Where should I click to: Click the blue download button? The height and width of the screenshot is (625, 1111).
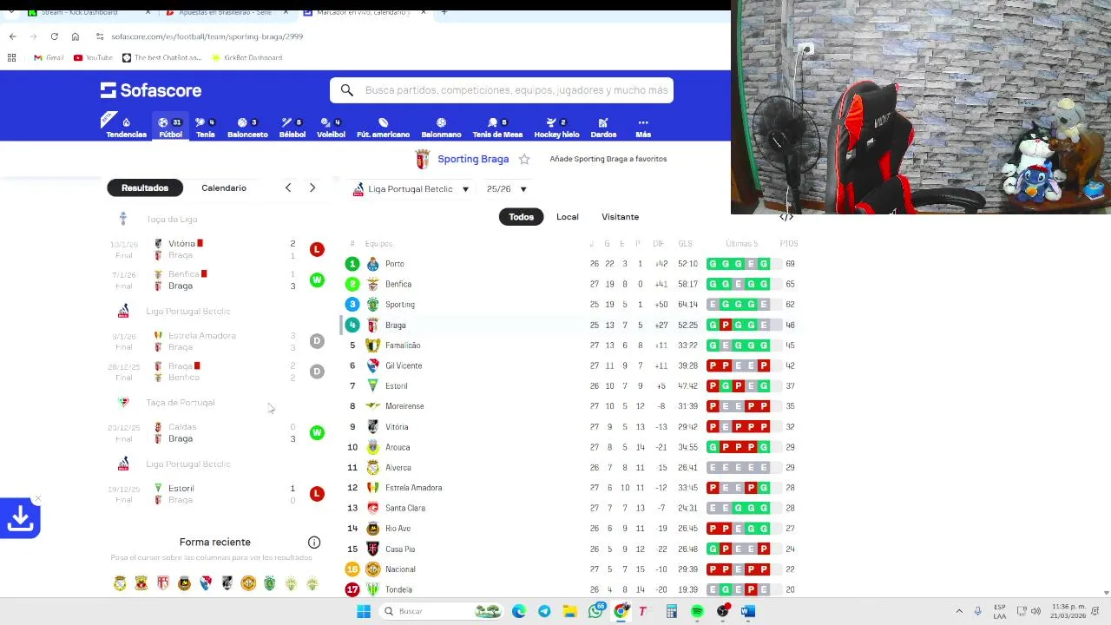(20, 518)
